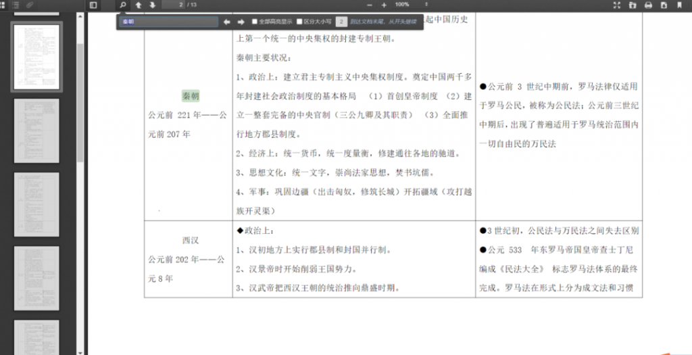The width and height of the screenshot is (692, 355).
Task: Click the sidebar scrollbar down arrow
Action: coord(80,352)
